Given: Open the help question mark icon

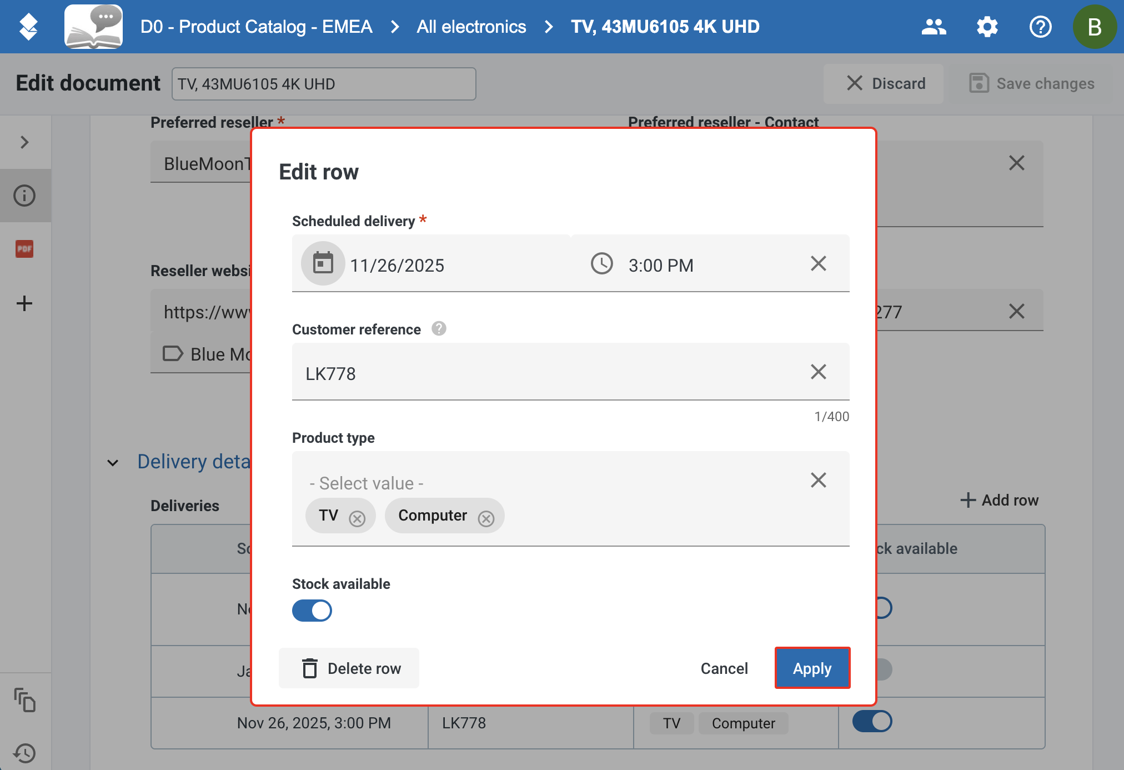Looking at the screenshot, I should tap(1040, 27).
